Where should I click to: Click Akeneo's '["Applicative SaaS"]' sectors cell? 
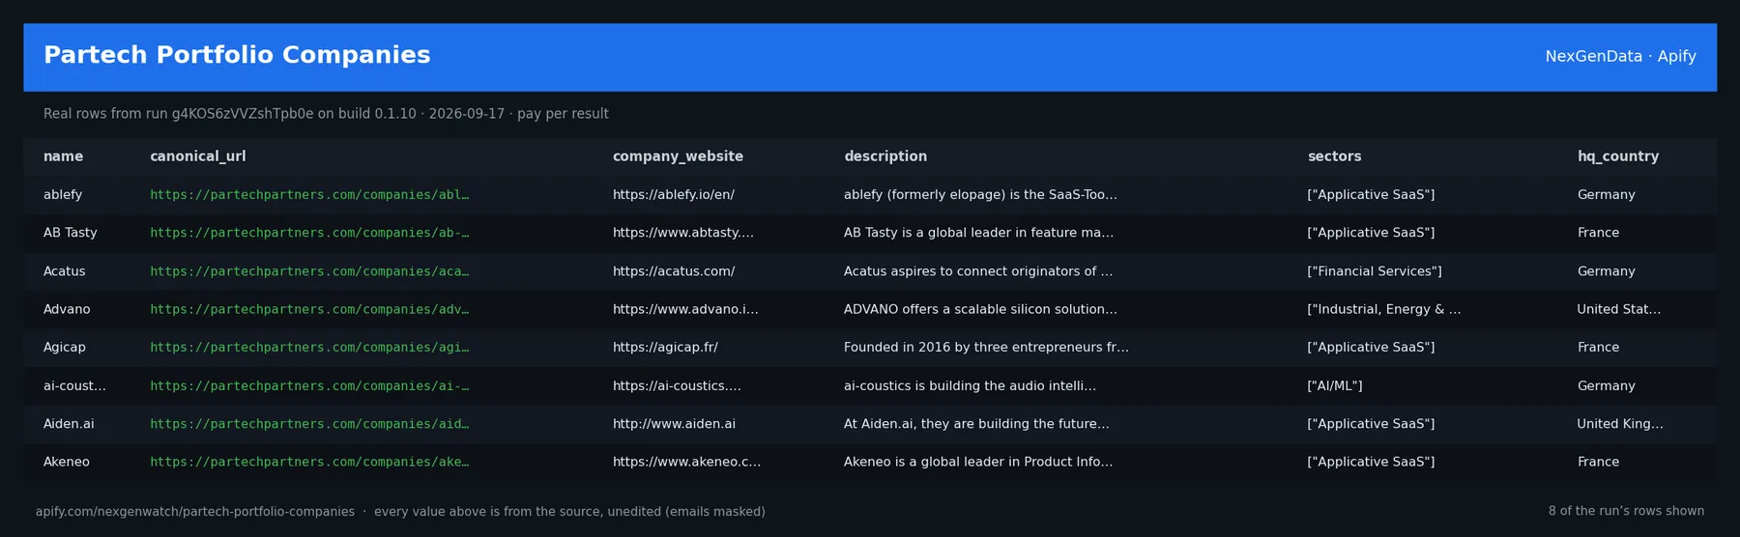tap(1371, 462)
